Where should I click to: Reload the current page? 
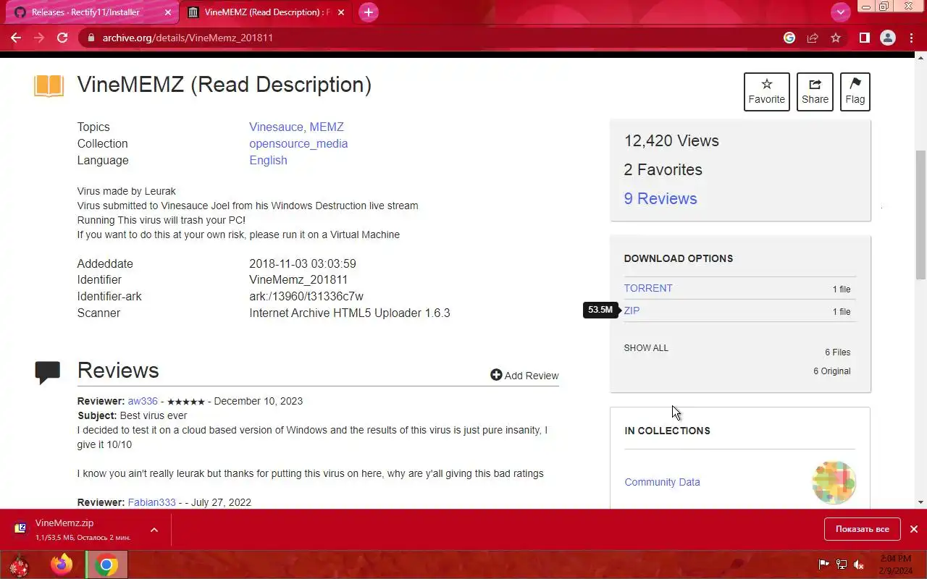click(62, 38)
